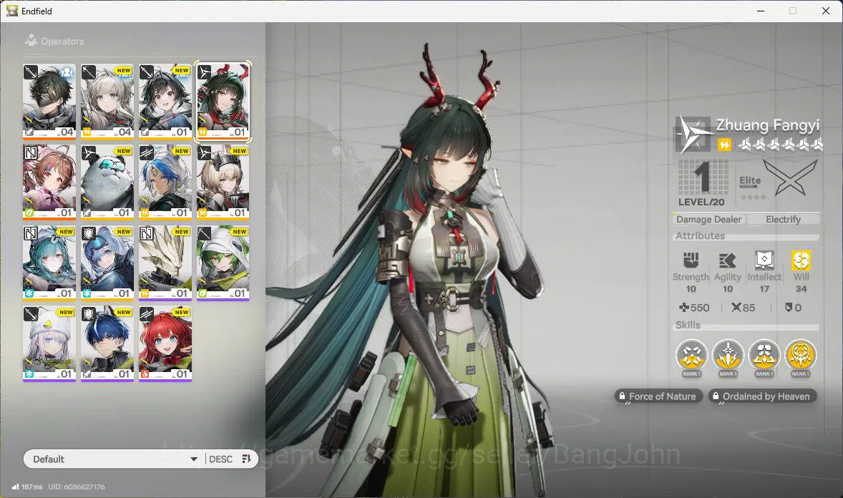Select the cream-haired operator card at level 04

point(107,101)
